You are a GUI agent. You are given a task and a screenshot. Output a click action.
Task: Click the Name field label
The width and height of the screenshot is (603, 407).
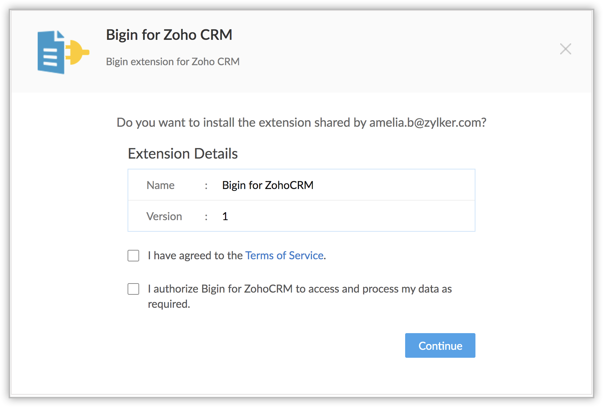[161, 185]
